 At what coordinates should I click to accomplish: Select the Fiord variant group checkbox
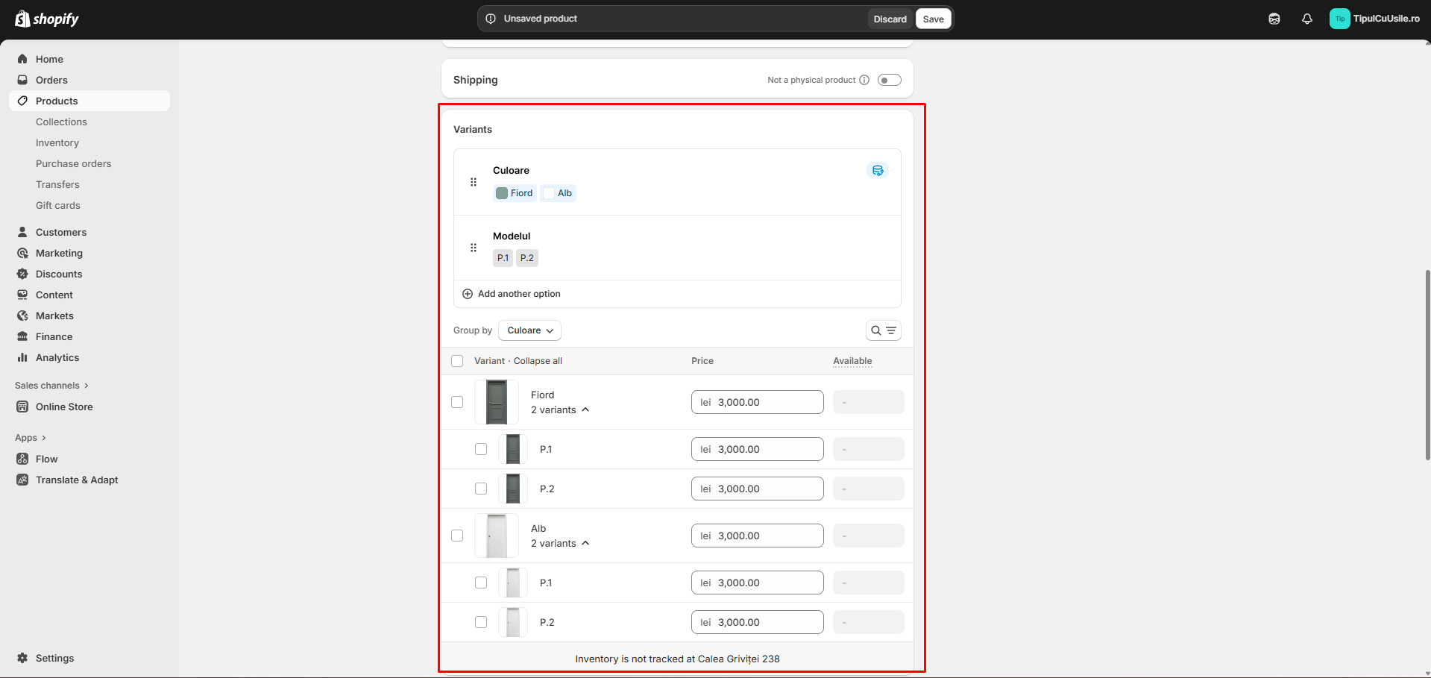pos(457,402)
